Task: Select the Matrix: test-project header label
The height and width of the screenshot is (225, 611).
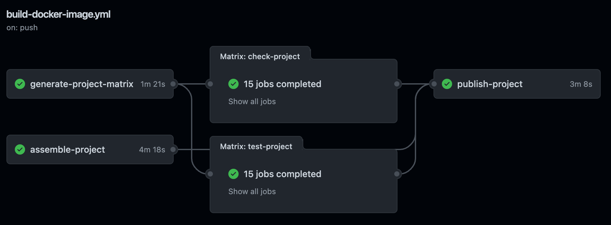Action: point(256,147)
